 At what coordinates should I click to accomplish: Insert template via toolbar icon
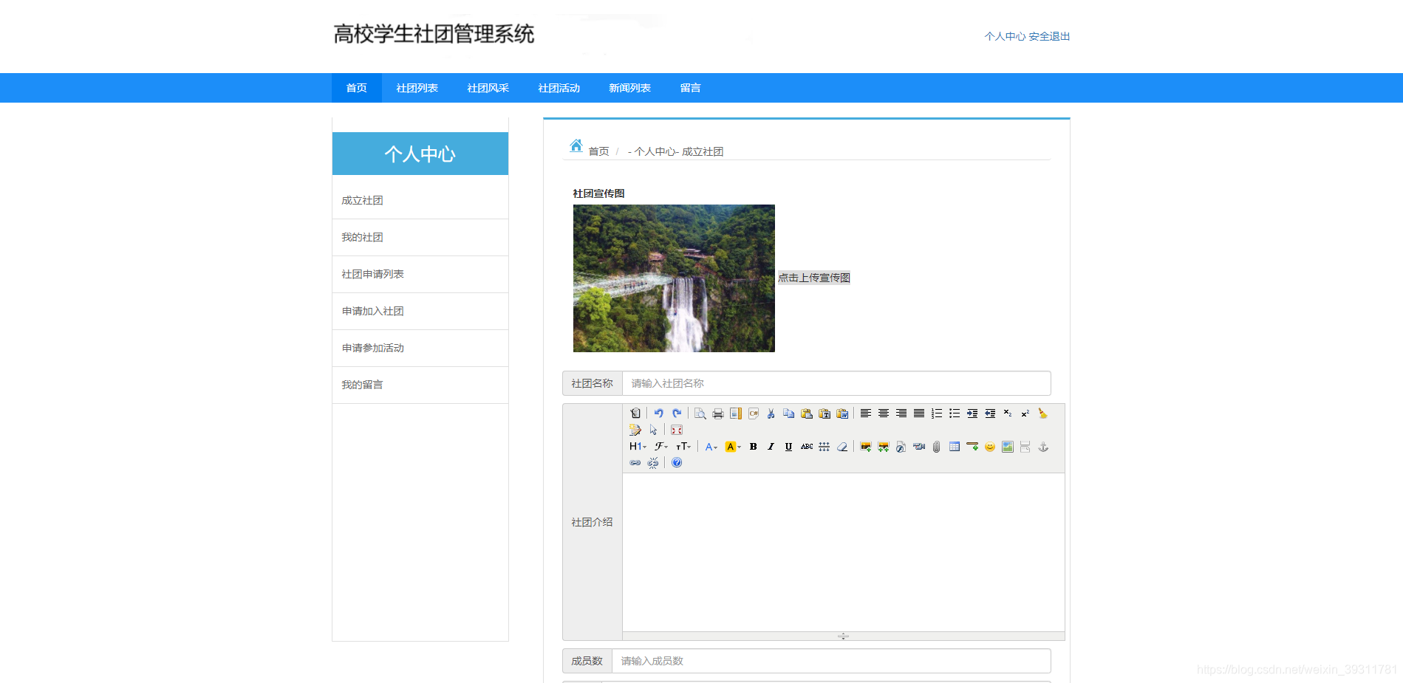point(736,413)
